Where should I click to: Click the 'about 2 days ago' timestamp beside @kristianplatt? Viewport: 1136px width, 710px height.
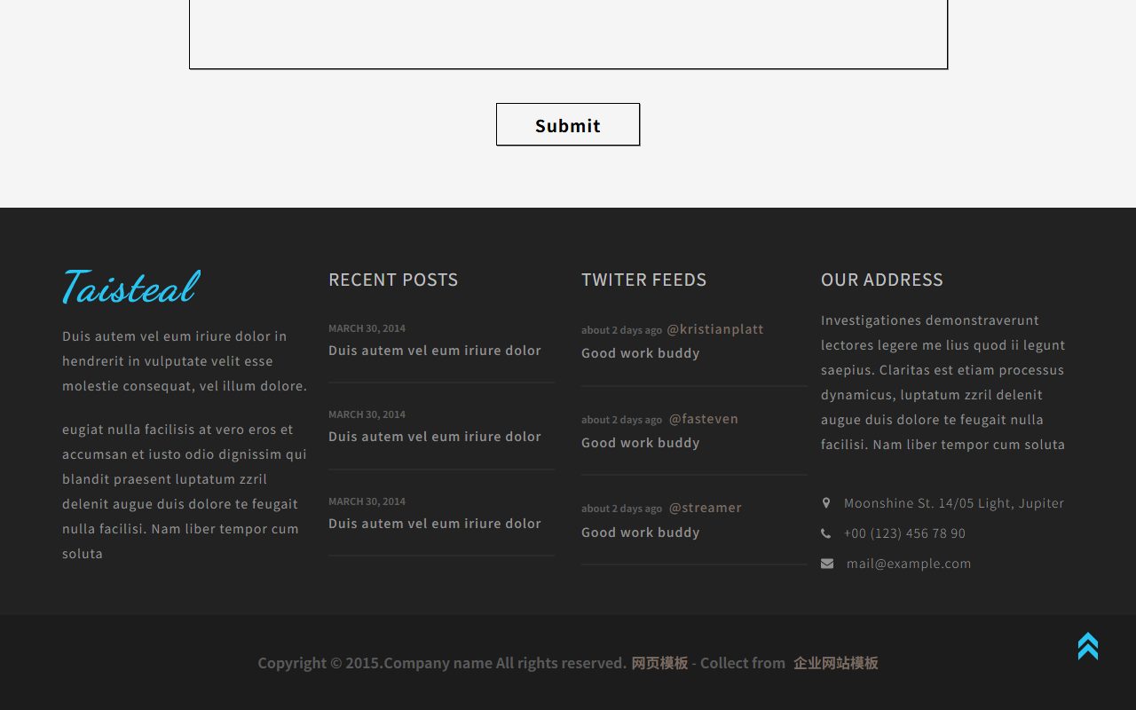(x=621, y=330)
